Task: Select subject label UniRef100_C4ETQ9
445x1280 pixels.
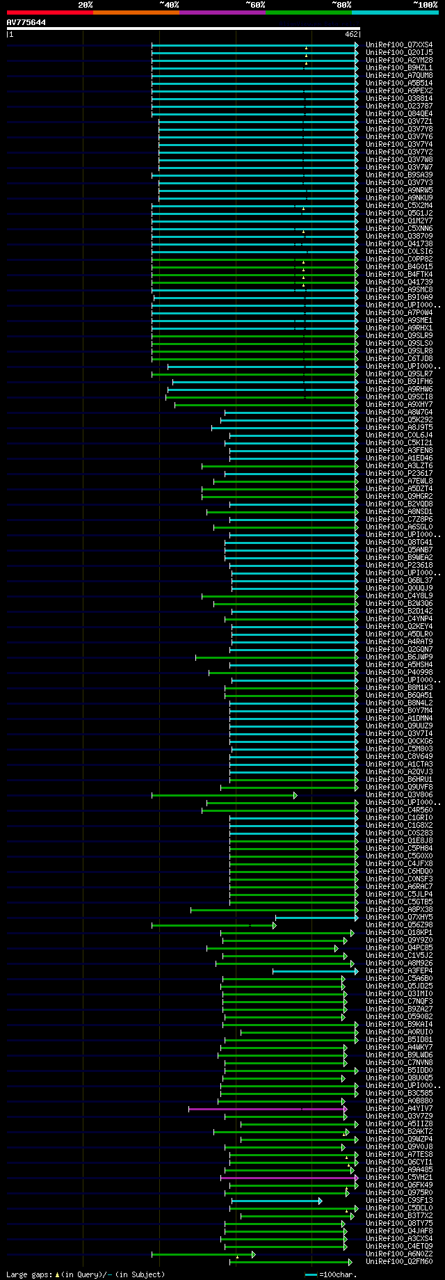Action: point(399,1246)
